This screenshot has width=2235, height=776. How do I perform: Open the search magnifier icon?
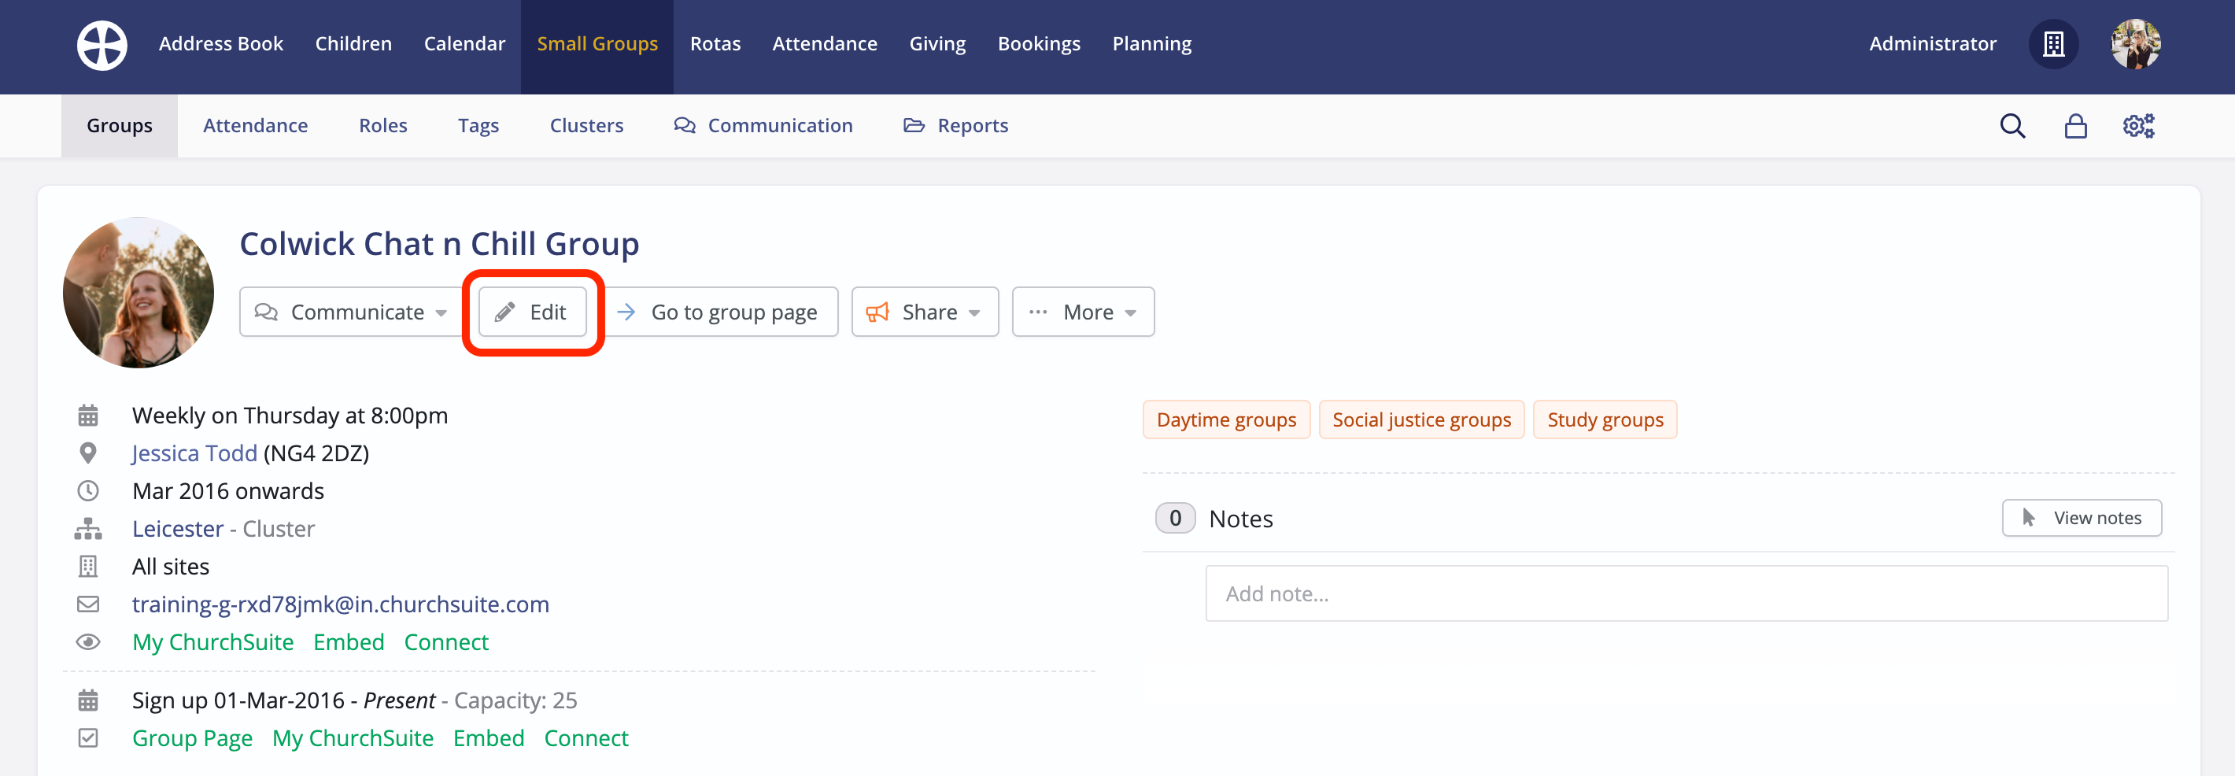point(2013,125)
